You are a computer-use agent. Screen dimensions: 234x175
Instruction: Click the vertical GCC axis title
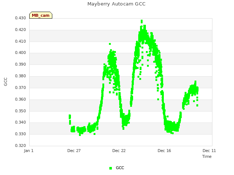(x=5, y=82)
